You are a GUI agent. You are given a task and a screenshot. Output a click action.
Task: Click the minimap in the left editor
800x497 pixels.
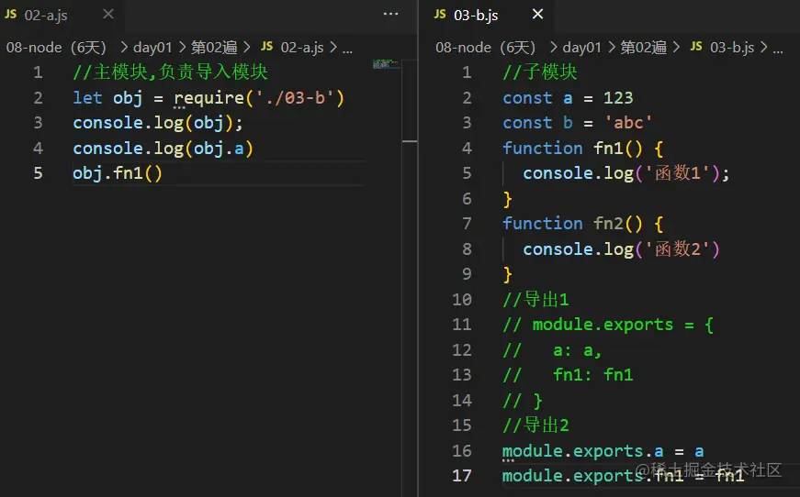(x=387, y=64)
